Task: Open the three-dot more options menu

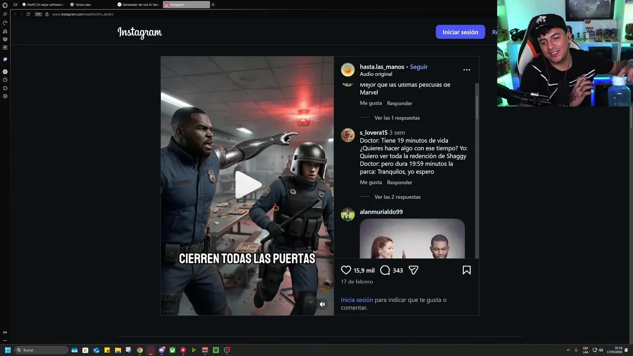Action: tap(466, 70)
